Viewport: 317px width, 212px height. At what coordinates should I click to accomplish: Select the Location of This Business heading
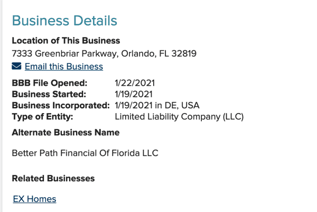click(x=66, y=41)
